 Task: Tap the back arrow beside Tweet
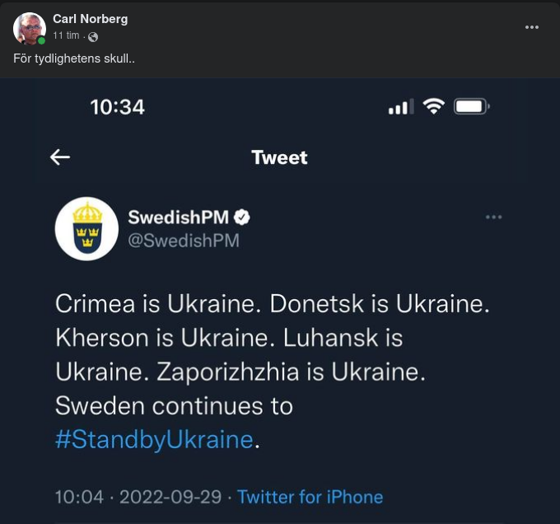pos(60,157)
